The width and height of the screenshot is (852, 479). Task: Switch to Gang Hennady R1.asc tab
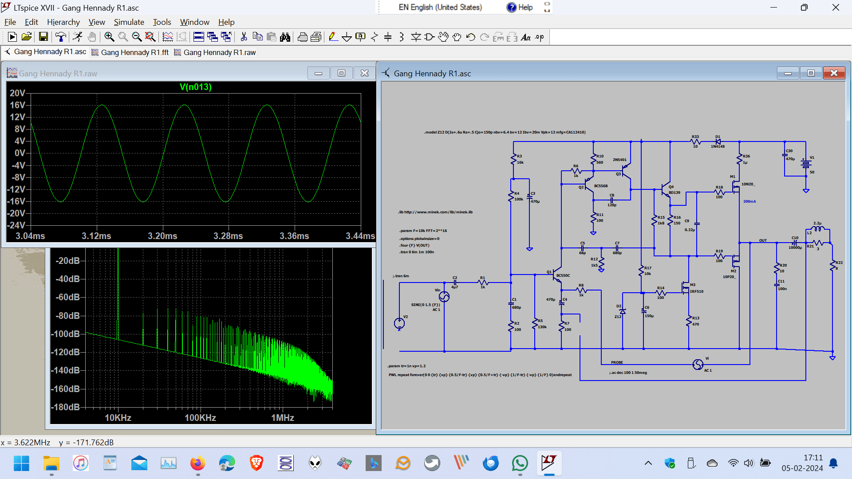tap(45, 52)
